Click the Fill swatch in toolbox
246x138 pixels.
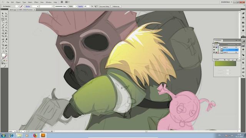3,55
